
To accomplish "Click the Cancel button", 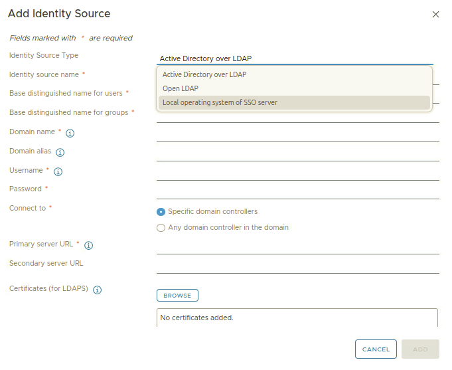I will pyautogui.click(x=376, y=349).
